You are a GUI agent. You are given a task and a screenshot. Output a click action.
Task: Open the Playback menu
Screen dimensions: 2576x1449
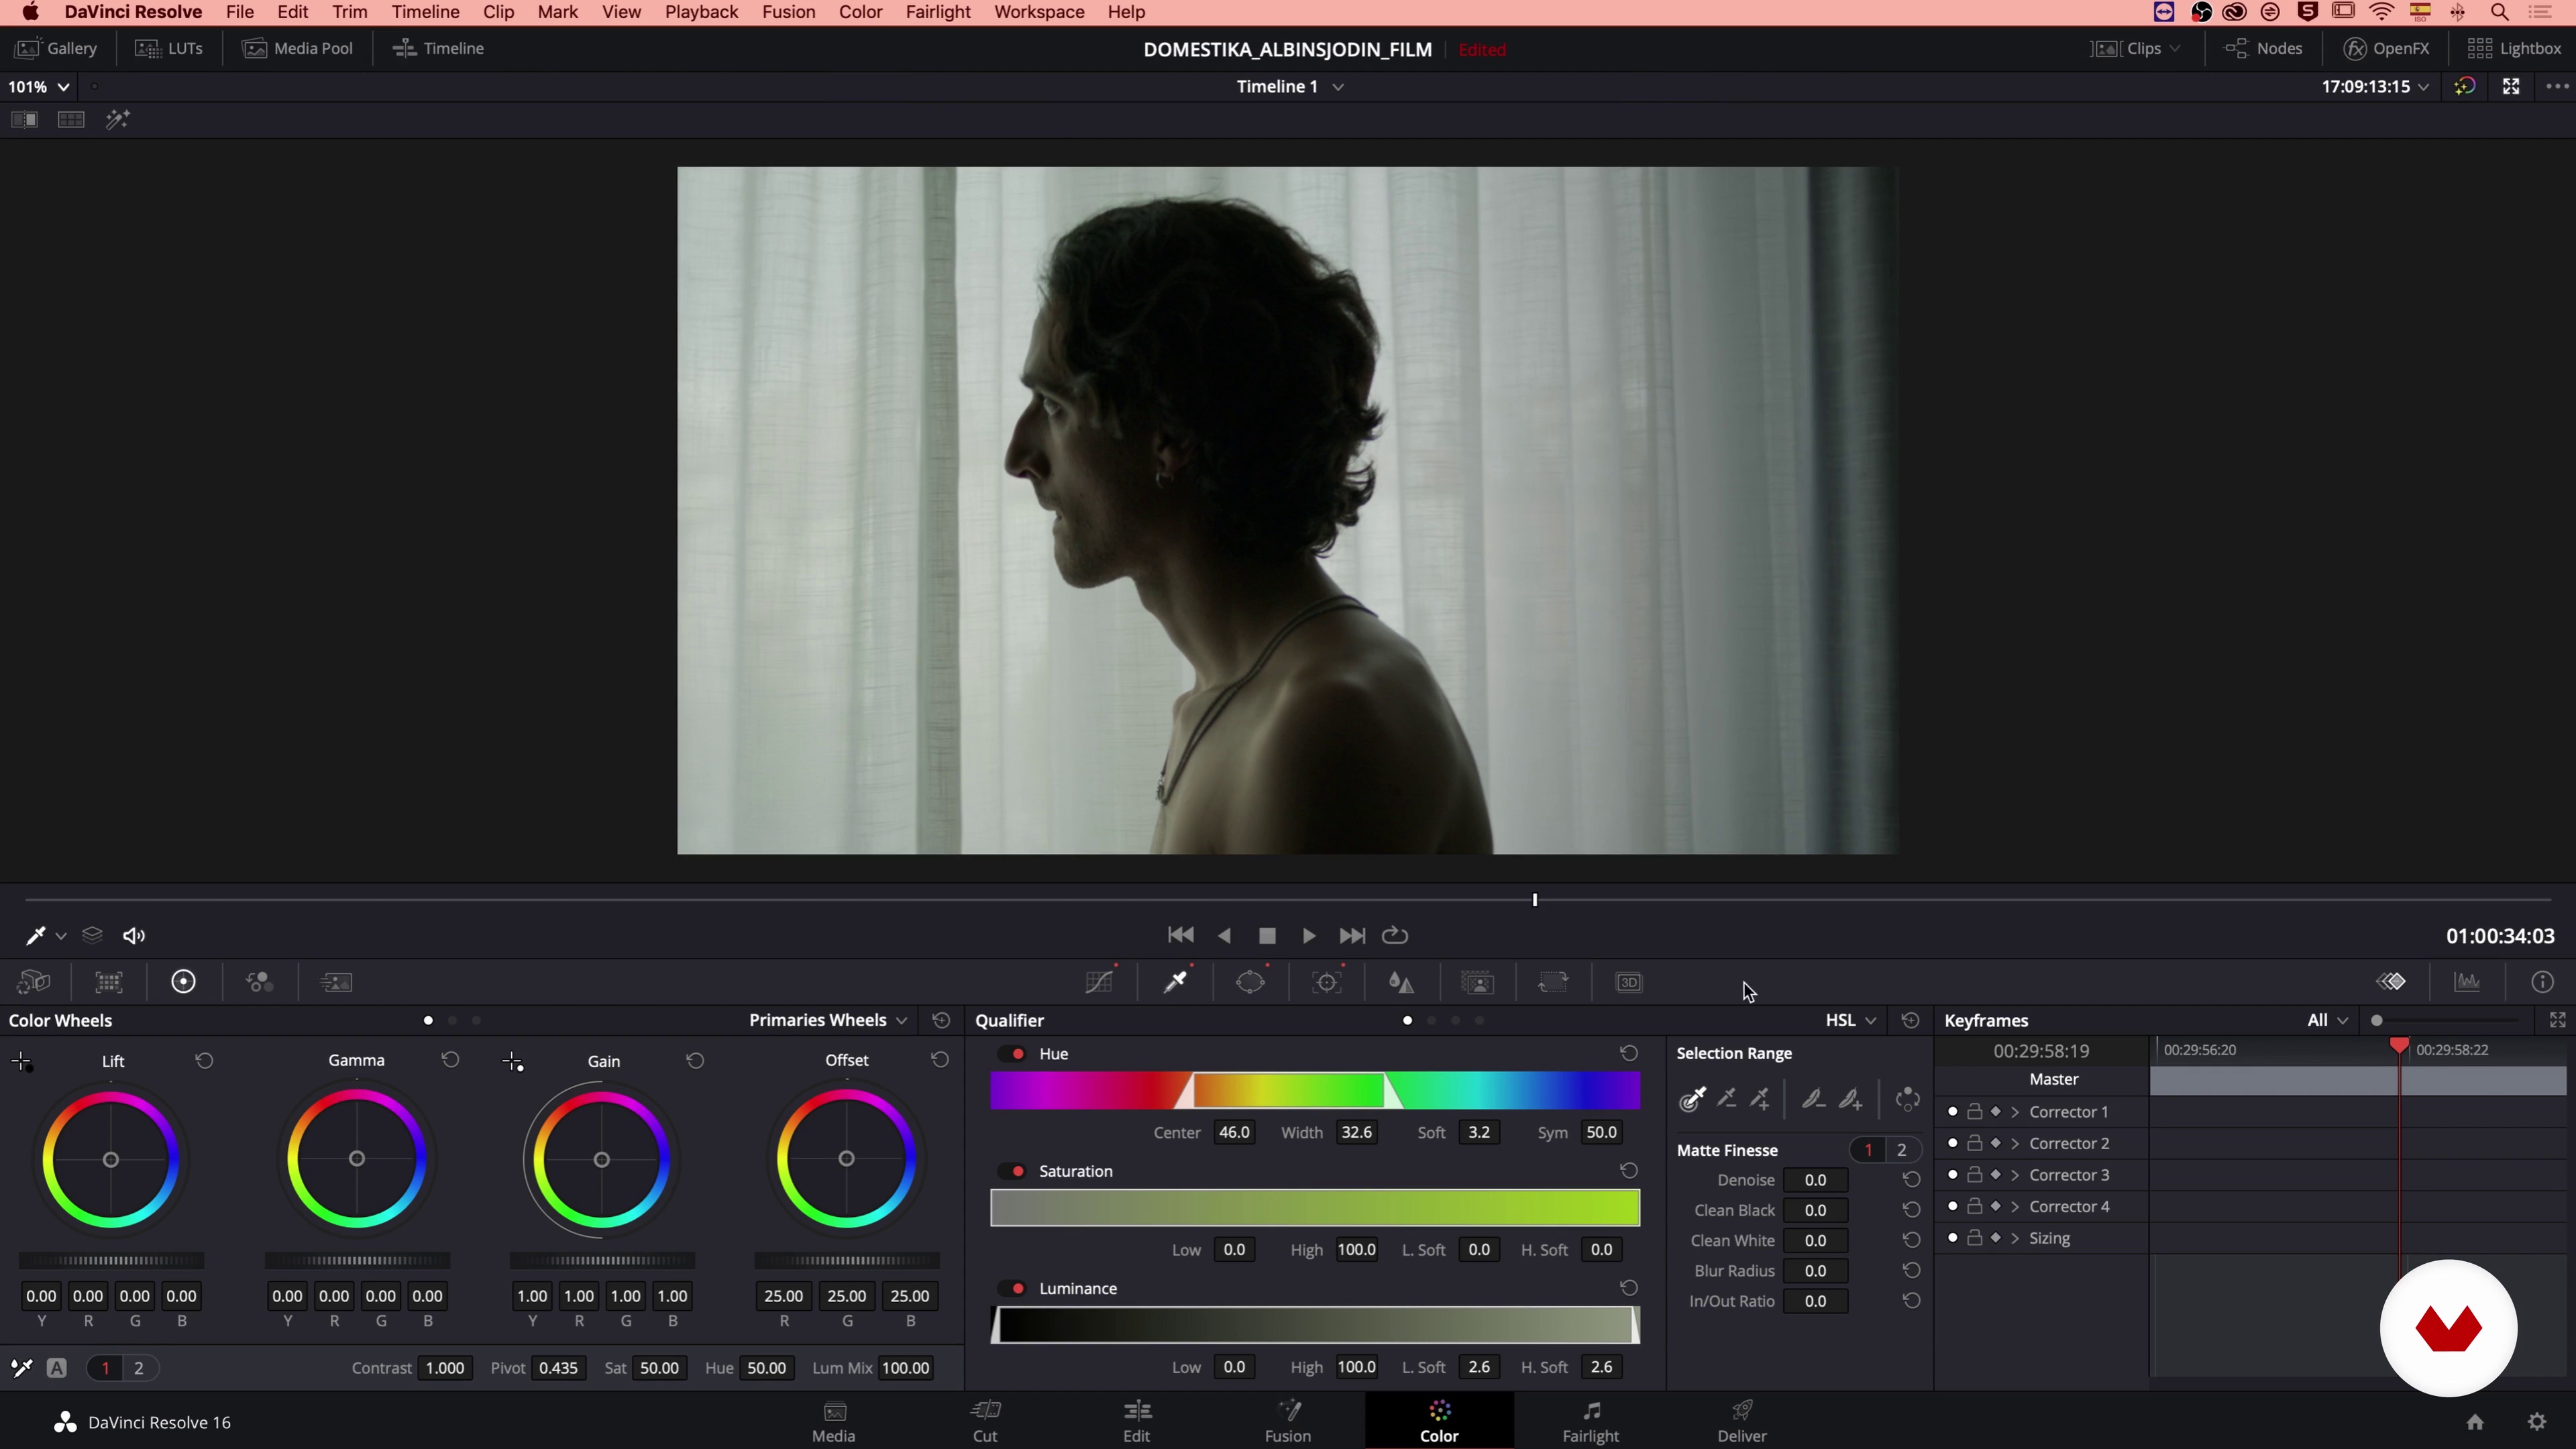701,12
